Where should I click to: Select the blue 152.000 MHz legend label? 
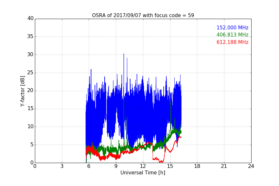click(232, 27)
